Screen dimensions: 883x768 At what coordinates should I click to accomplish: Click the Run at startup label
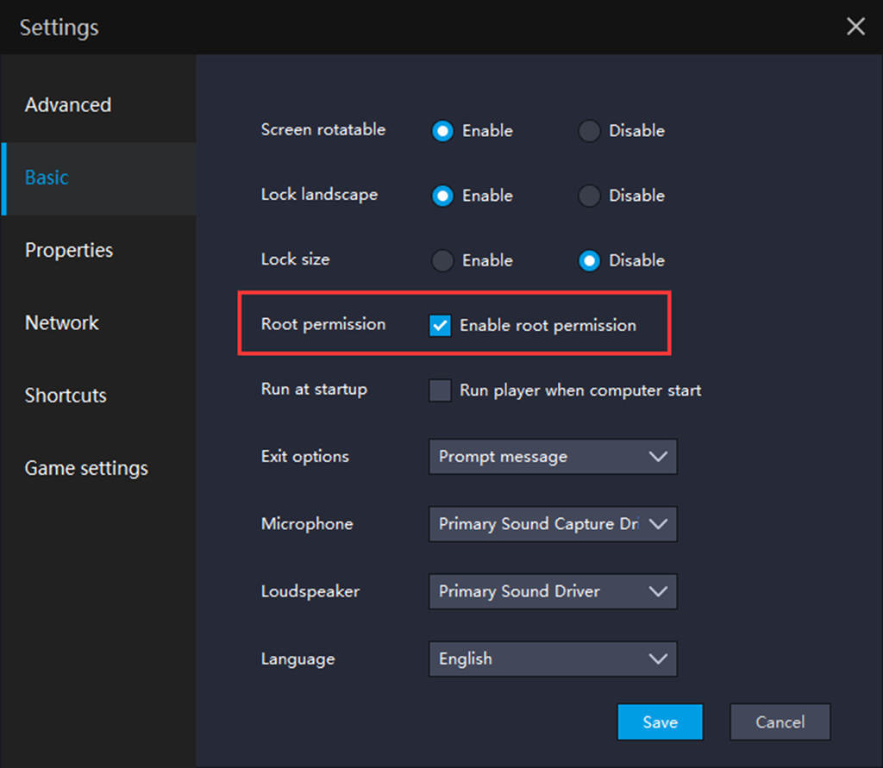pyautogui.click(x=314, y=390)
